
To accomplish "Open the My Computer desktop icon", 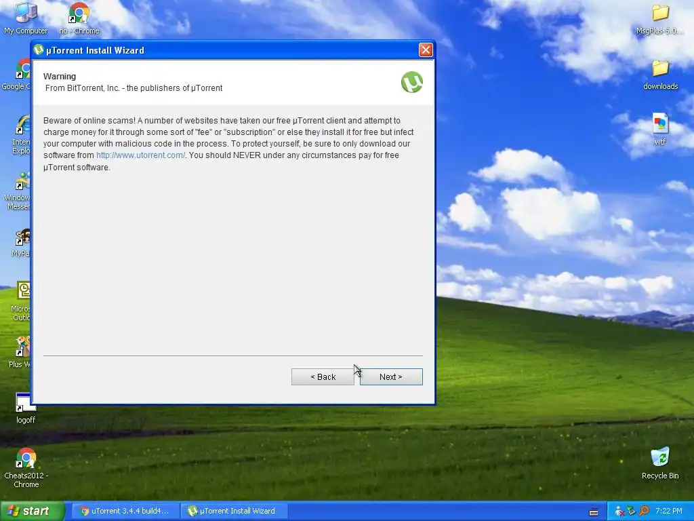I will click(26, 18).
